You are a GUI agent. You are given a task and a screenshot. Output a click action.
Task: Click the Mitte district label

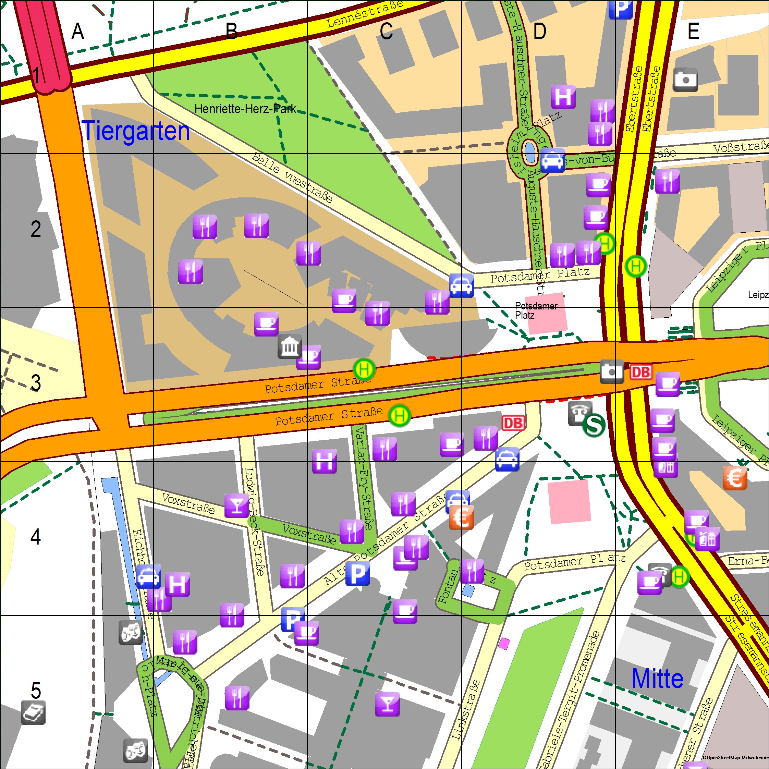tap(658, 679)
